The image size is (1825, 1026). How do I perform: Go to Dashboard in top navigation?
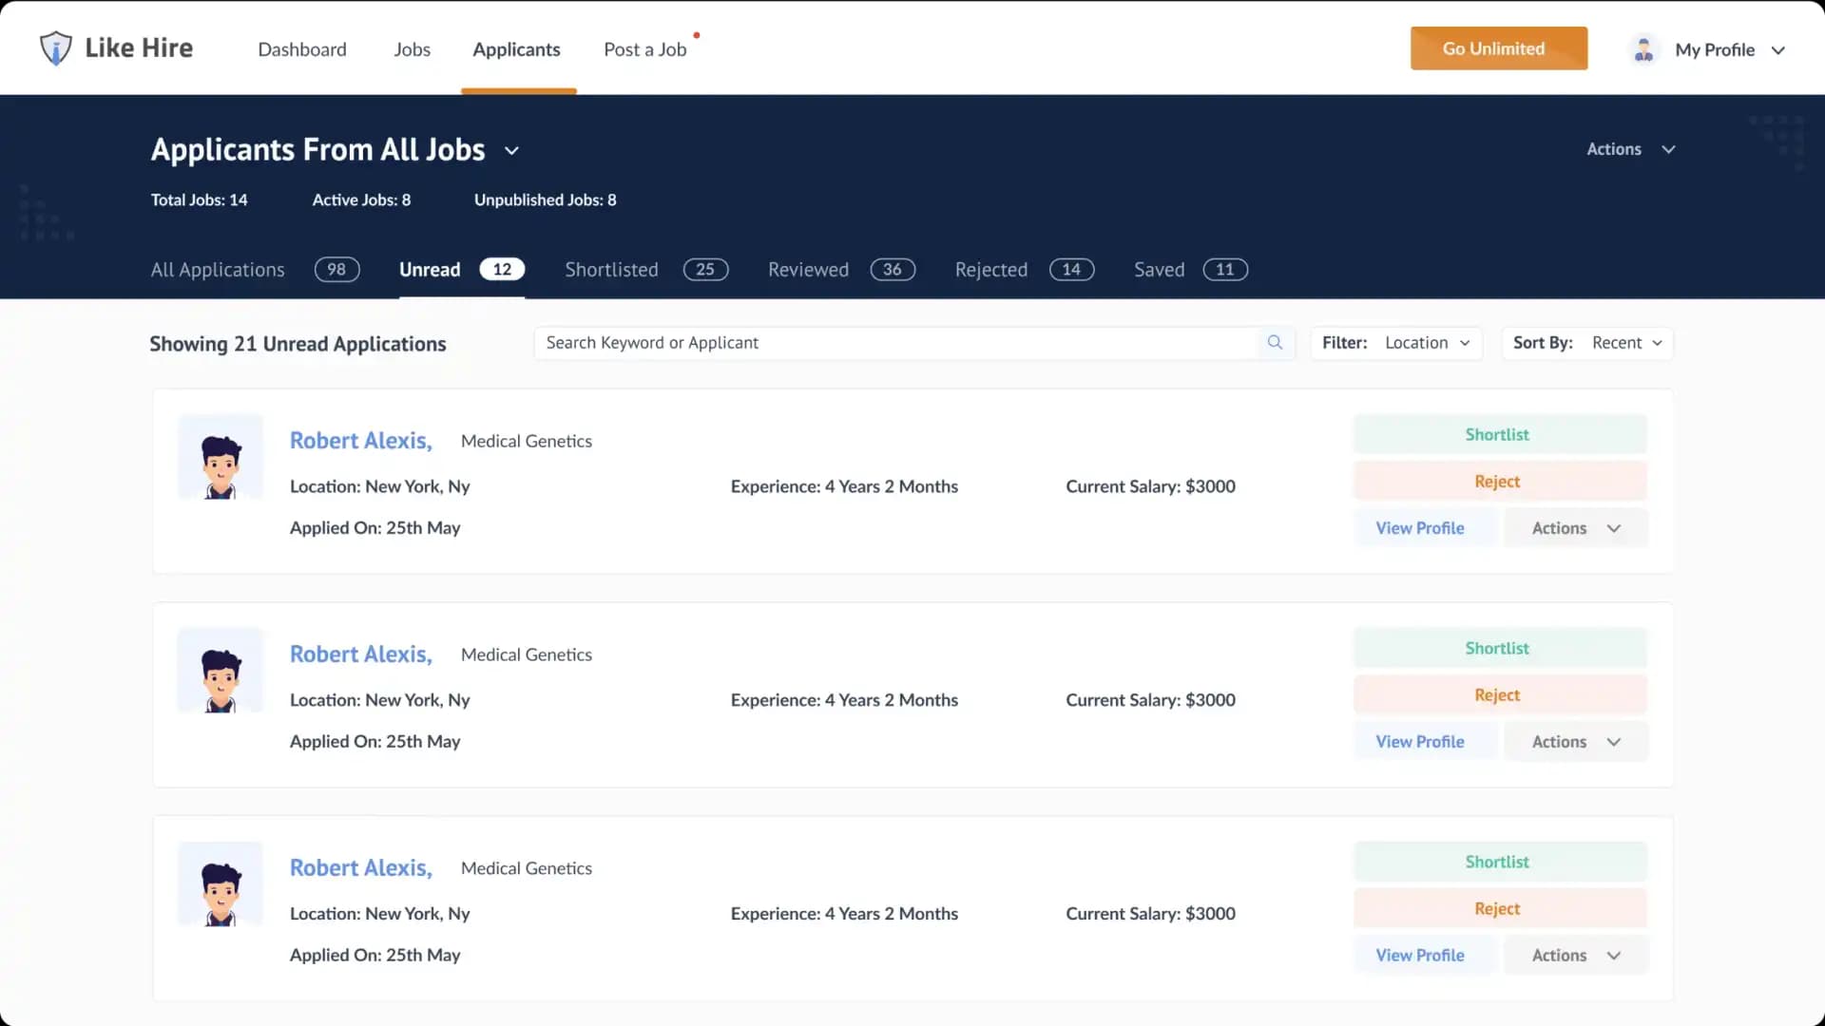click(302, 49)
